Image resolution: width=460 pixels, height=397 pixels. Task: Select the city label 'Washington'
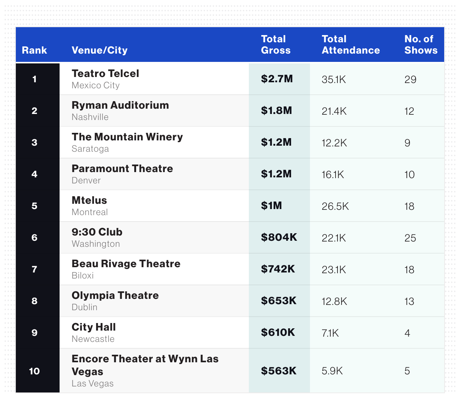click(96, 244)
